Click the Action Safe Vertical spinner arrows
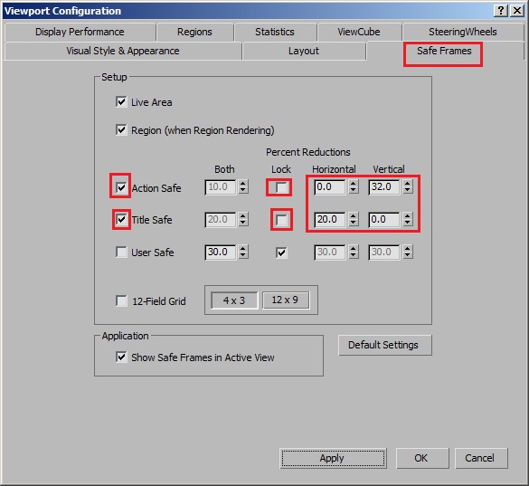The image size is (529, 486). tap(408, 186)
